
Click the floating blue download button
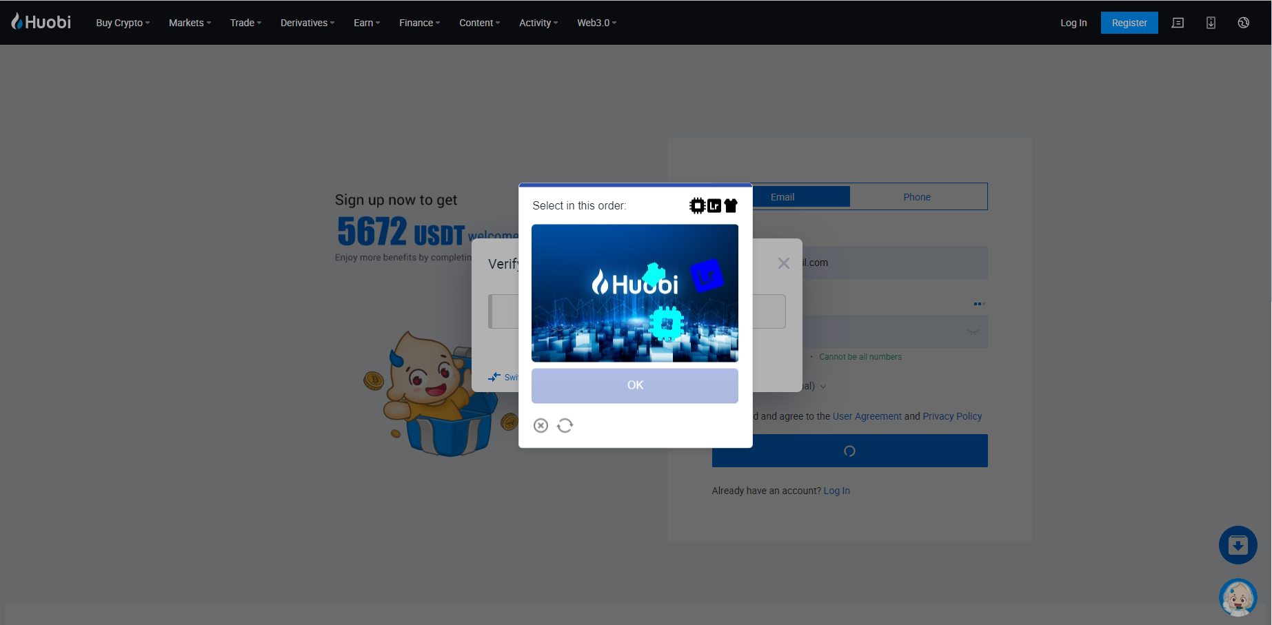click(1238, 546)
